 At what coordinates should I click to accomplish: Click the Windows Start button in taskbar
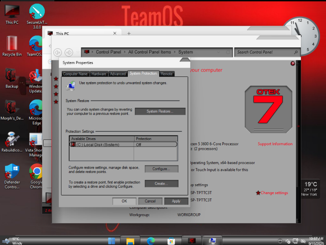tap(112, 241)
